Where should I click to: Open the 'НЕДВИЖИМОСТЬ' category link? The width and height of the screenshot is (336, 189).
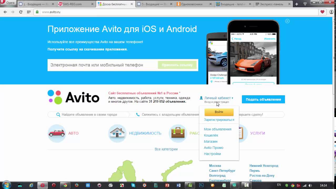(145, 133)
